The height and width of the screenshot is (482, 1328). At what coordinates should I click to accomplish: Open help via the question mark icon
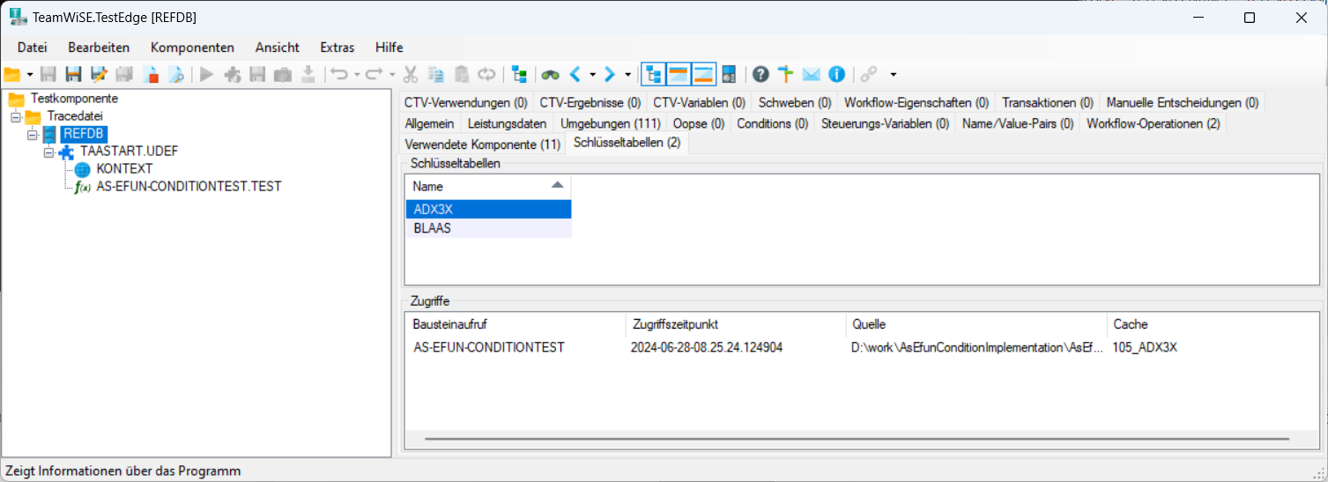click(760, 74)
